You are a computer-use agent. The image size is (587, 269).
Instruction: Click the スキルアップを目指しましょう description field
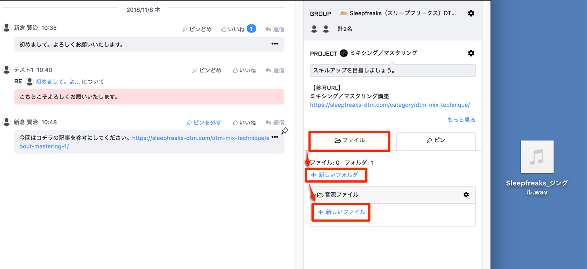pyautogui.click(x=393, y=71)
